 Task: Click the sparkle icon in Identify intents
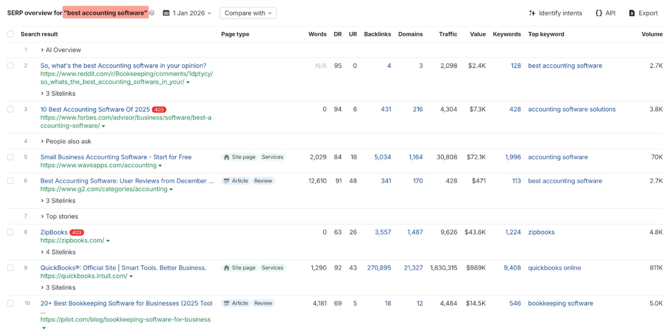click(532, 13)
